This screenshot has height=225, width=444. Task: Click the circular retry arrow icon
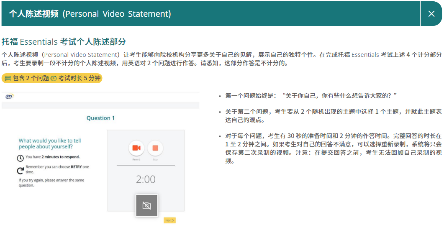(x=20, y=170)
